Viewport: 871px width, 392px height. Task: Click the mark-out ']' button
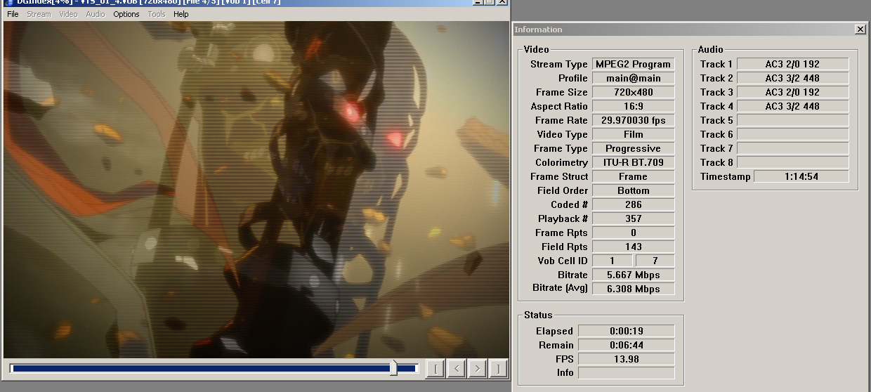[498, 368]
